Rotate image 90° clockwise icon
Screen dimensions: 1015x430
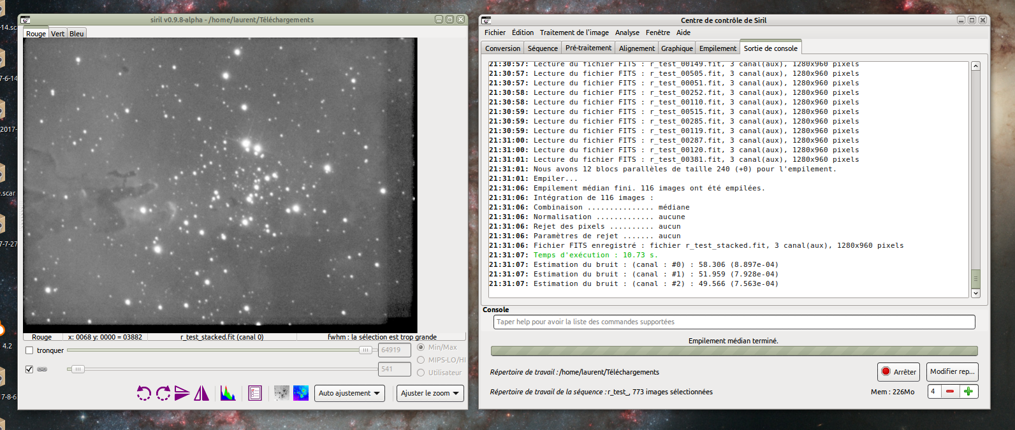pos(163,393)
